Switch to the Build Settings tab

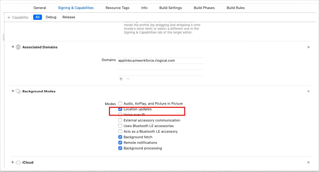171,8
